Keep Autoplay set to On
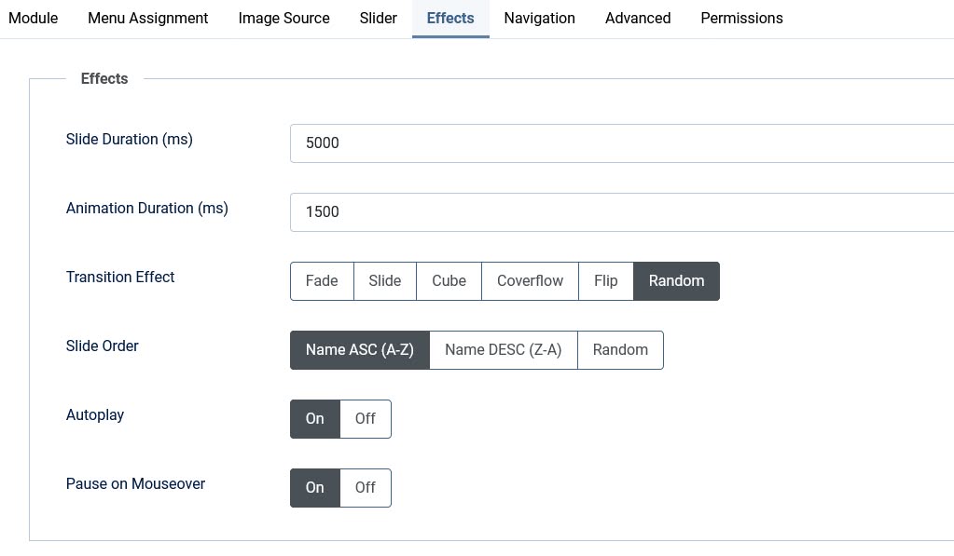 [x=314, y=418]
